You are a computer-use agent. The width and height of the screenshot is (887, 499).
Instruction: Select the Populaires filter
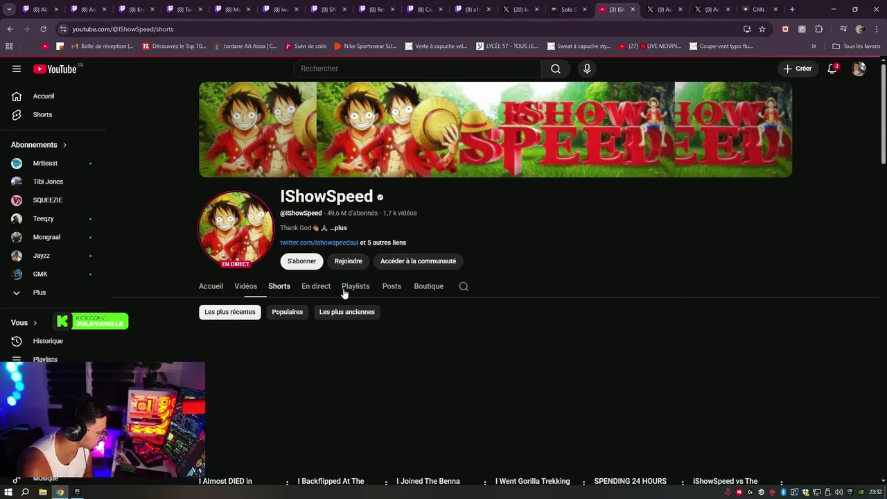(x=288, y=312)
